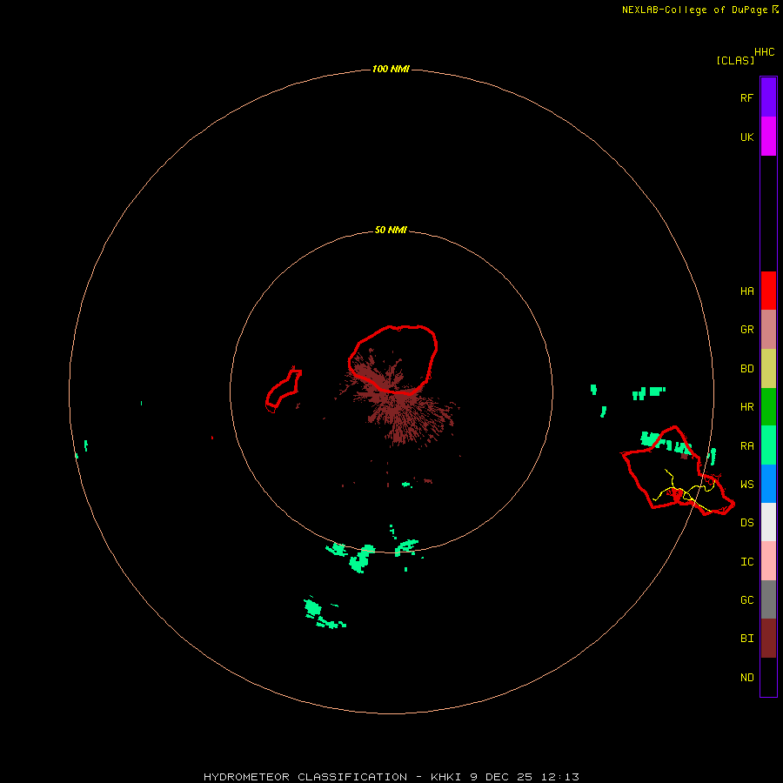Click the 'UK' legend label

[x=746, y=137]
